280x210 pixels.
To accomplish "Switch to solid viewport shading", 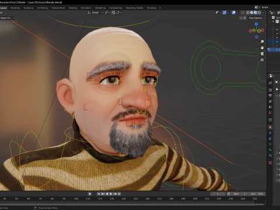I will (x=251, y=13).
